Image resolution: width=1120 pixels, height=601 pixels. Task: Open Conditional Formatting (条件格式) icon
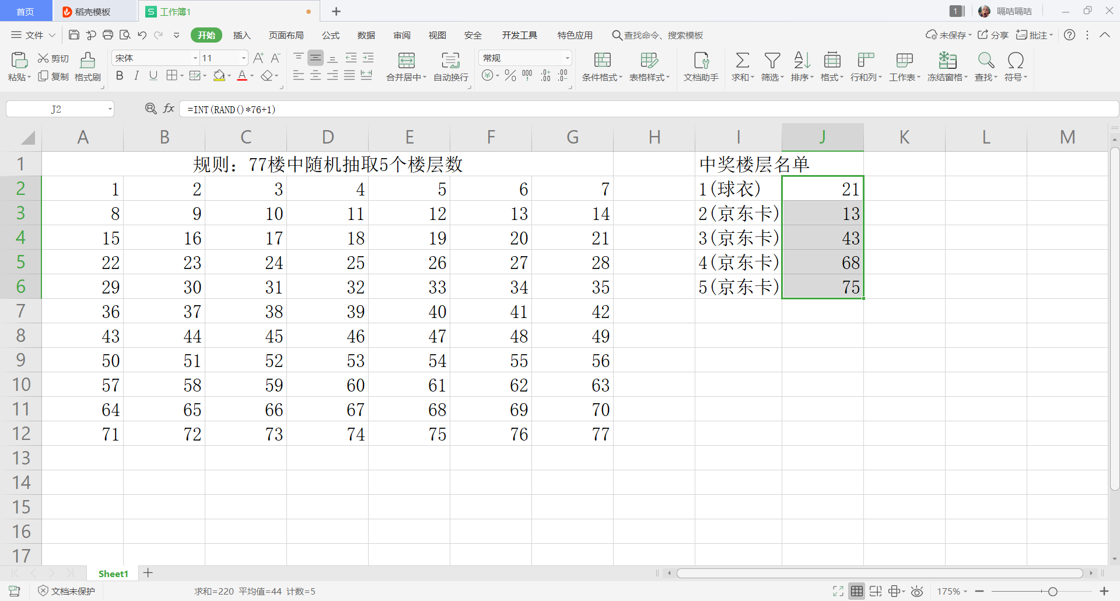pos(602,61)
